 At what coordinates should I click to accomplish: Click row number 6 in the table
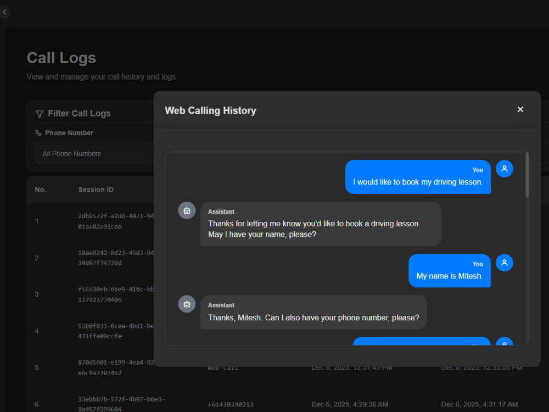[37, 404]
